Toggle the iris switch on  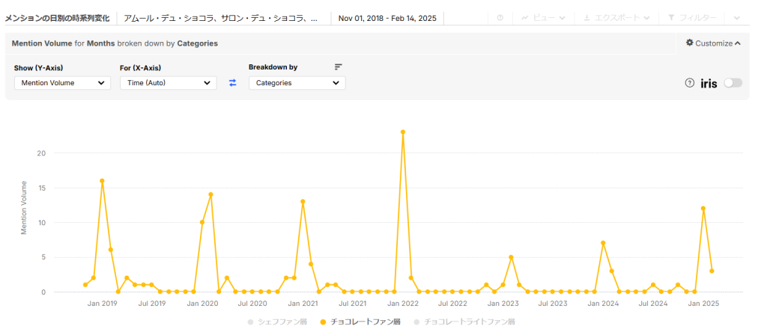733,83
